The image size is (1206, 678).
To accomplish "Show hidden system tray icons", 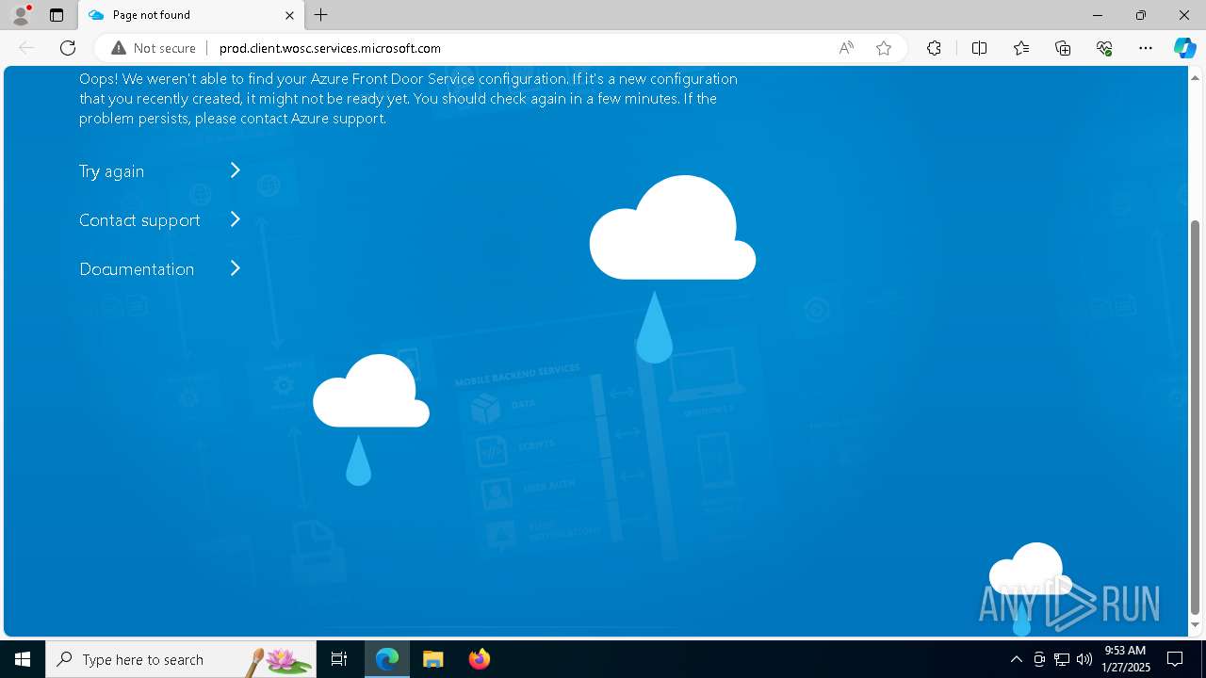I will pos(1016,659).
